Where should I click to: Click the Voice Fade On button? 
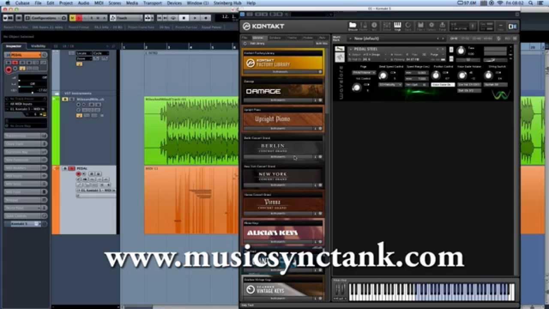pos(442,85)
